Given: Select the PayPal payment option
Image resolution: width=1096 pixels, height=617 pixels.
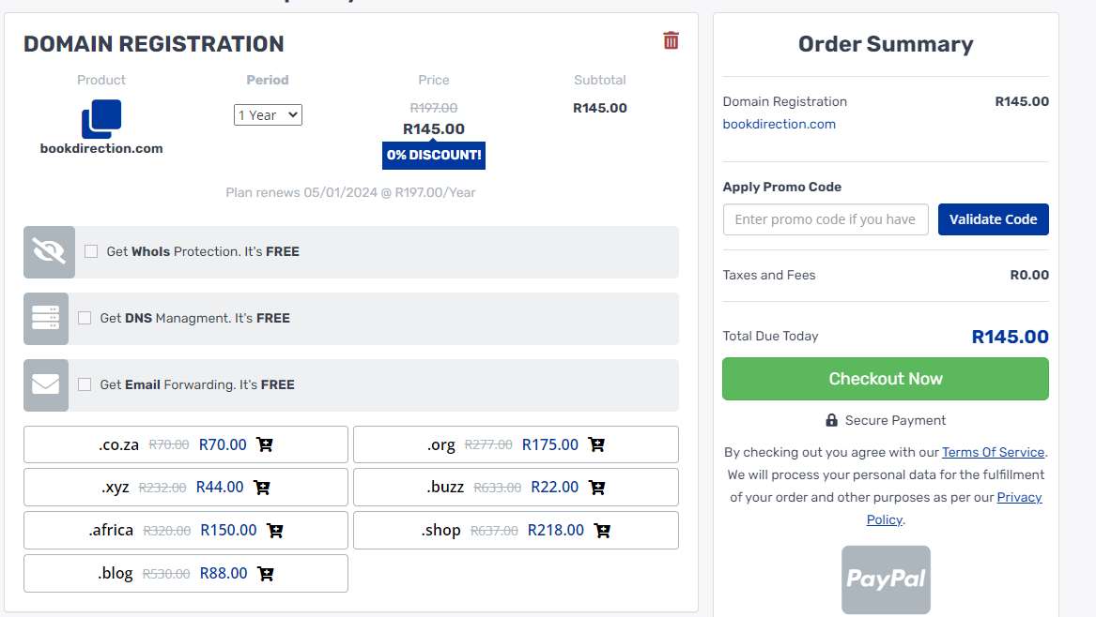Looking at the screenshot, I should click(886, 579).
